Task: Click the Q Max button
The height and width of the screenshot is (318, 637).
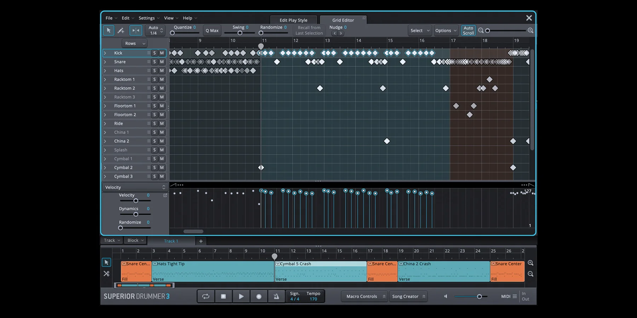Action: click(212, 30)
